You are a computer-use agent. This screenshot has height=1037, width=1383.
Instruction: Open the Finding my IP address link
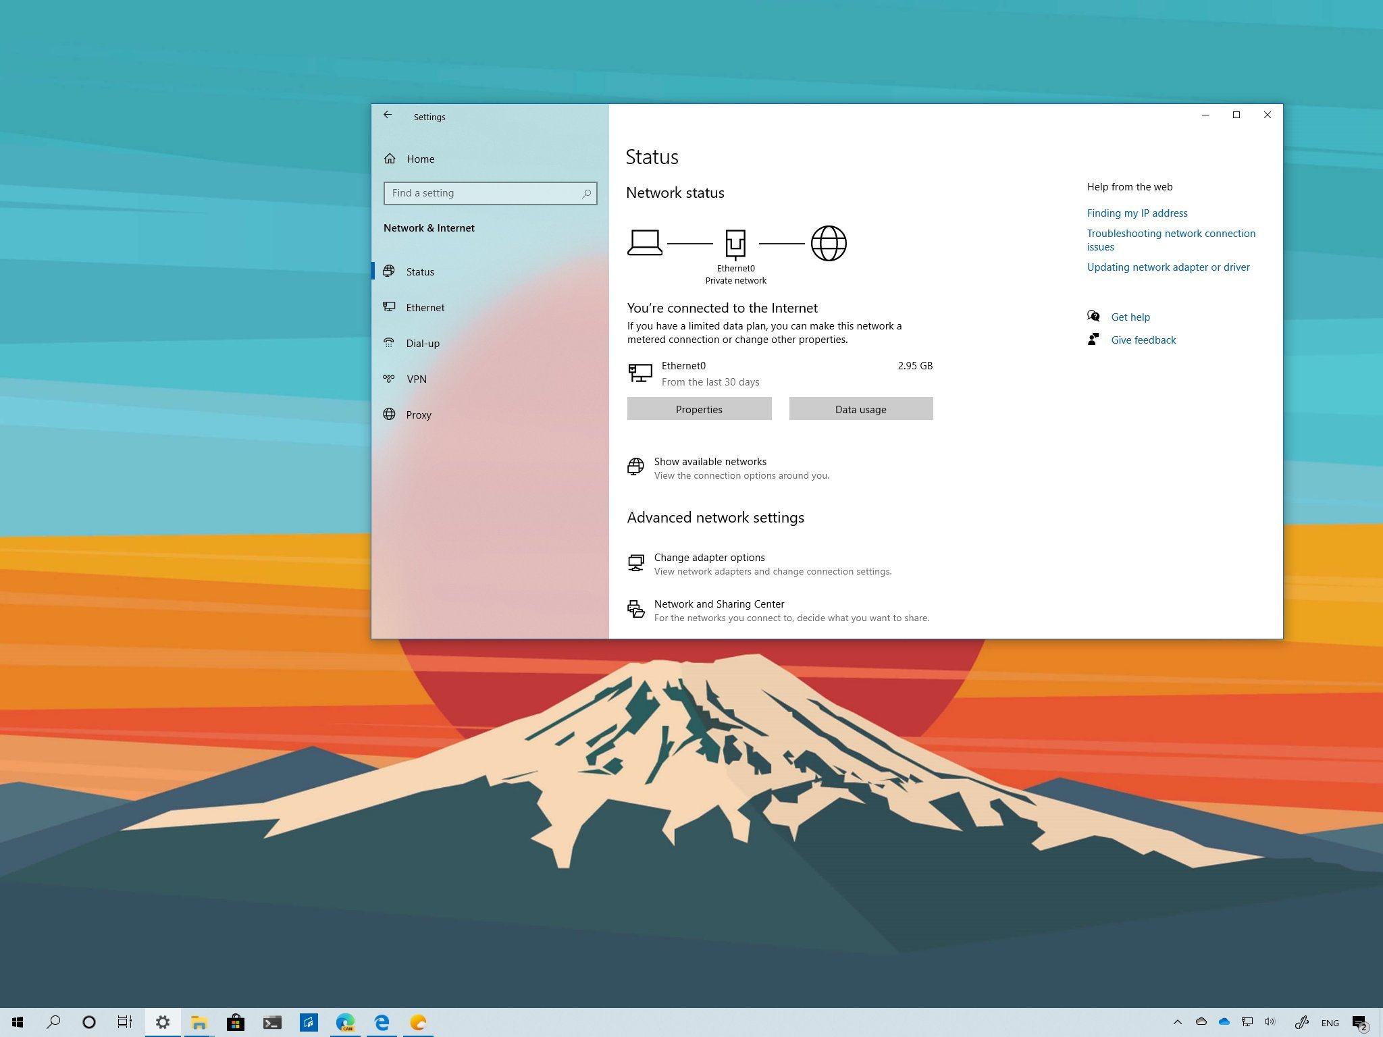tap(1137, 213)
